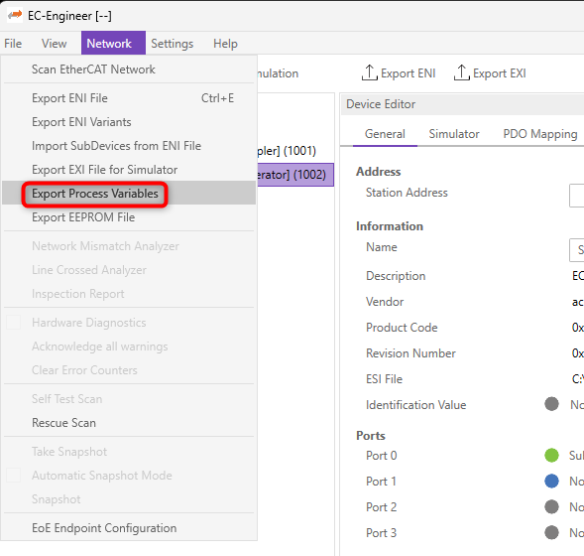Click the Port 3 label

382,533
